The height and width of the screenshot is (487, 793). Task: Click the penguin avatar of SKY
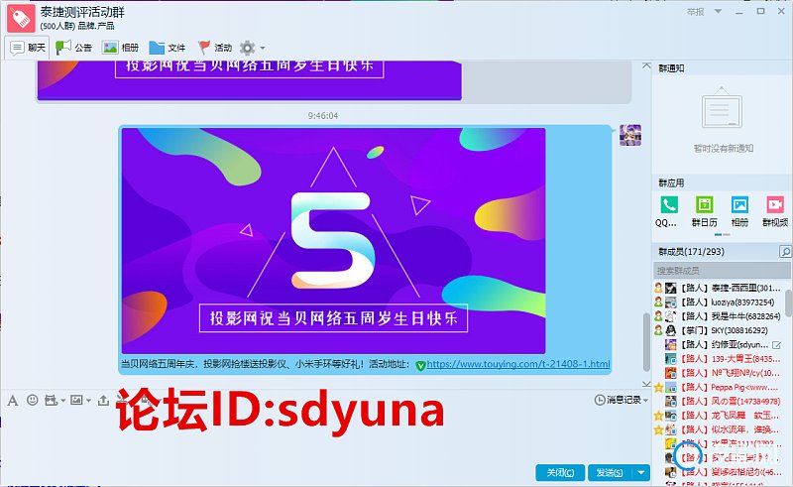tap(671, 330)
